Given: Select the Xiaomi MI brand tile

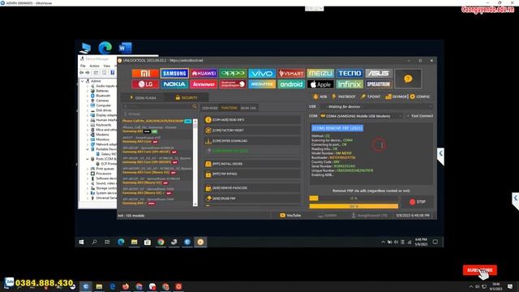Looking at the screenshot, I should pos(145,73).
